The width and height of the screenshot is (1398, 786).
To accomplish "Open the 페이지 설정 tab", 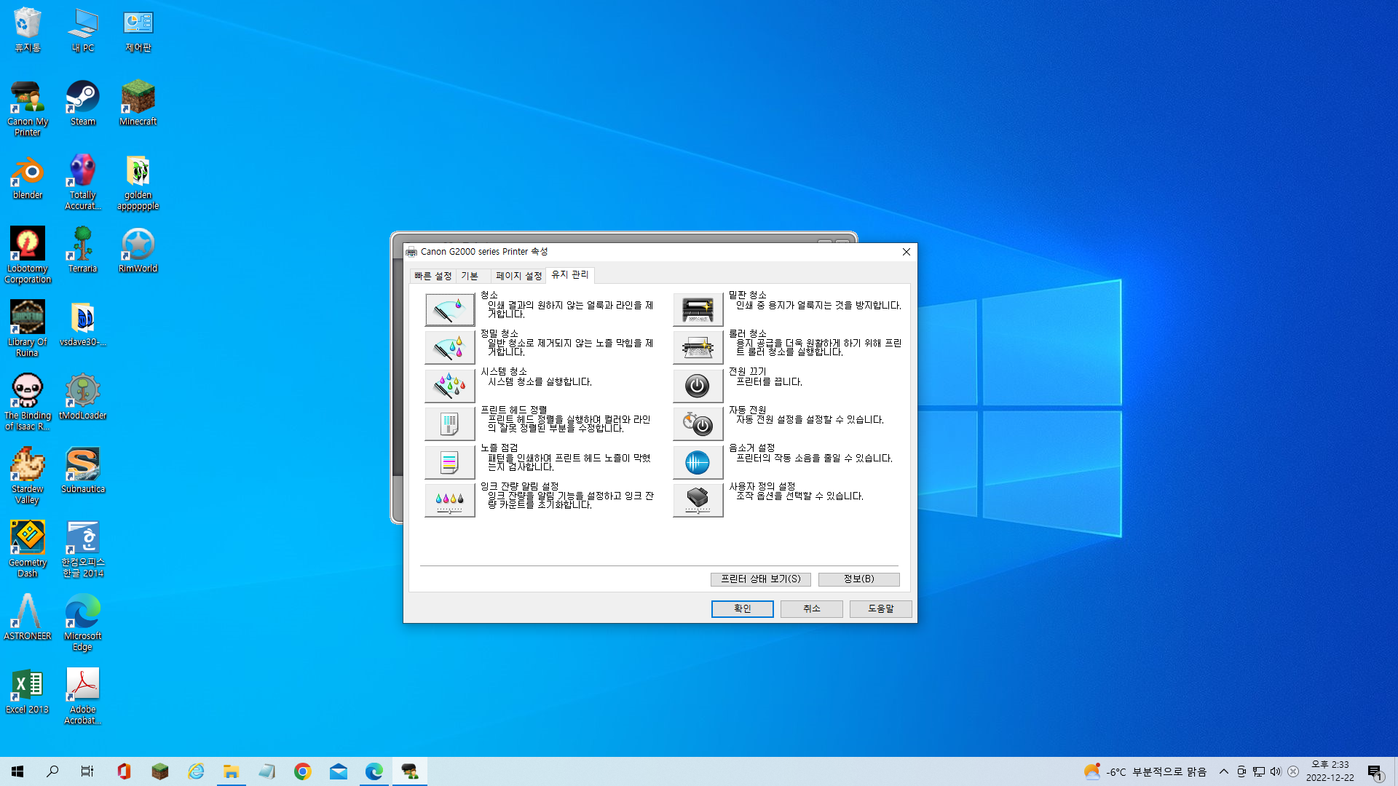I will click(x=518, y=276).
